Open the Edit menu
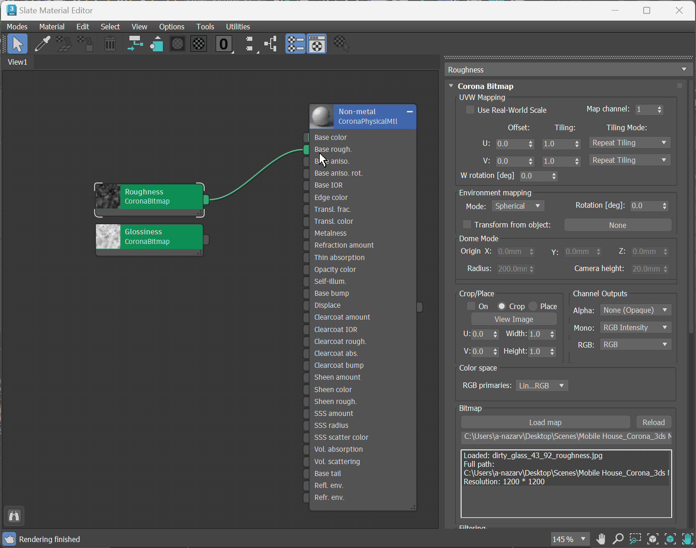696x548 pixels. [x=83, y=27]
